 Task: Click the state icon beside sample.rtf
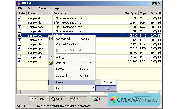pyautogui.click(x=19, y=61)
